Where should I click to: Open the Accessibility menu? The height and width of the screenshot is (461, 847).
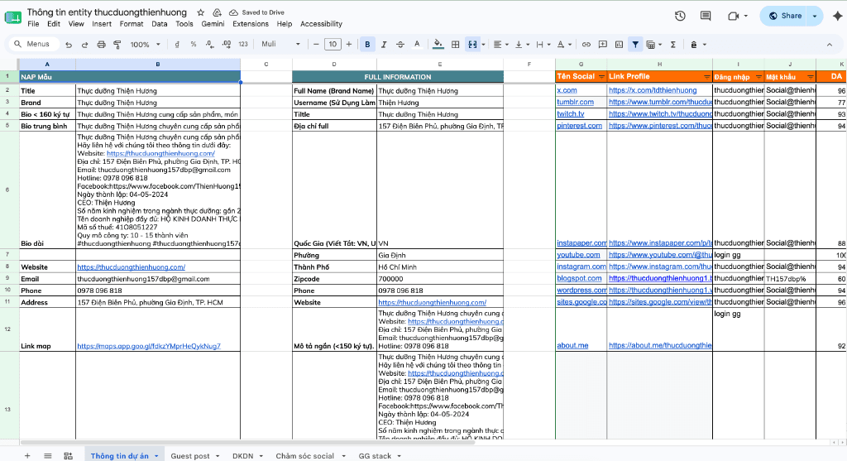pos(322,24)
